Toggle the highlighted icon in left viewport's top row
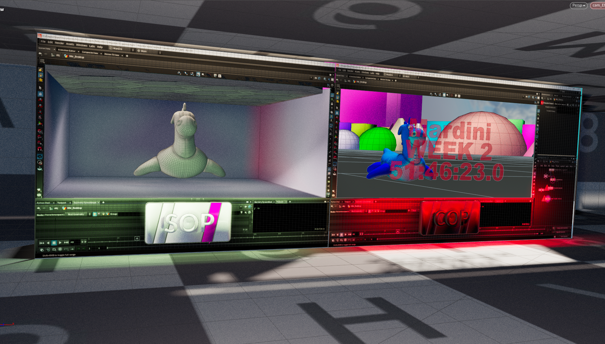605x344 pixels. click(198, 74)
